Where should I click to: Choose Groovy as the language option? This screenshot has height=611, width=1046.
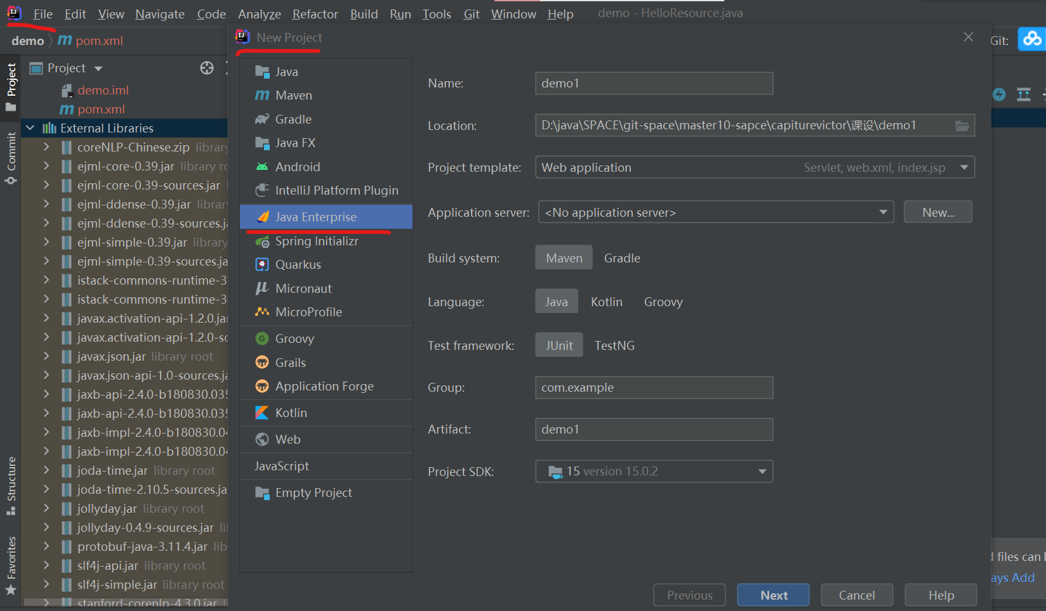(663, 301)
